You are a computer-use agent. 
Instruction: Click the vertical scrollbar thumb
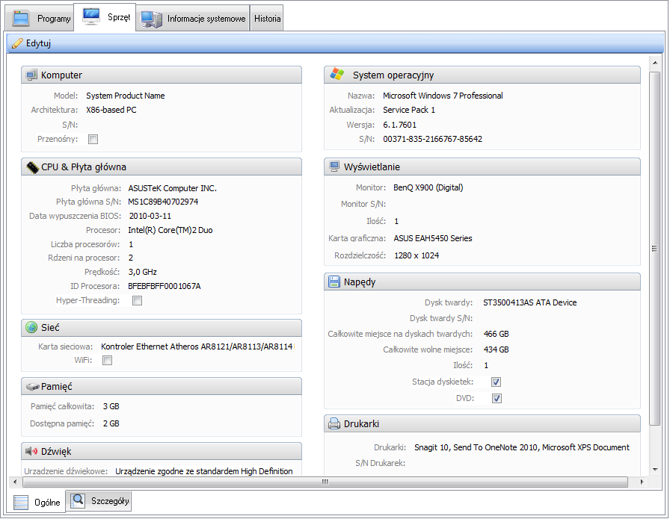654,249
